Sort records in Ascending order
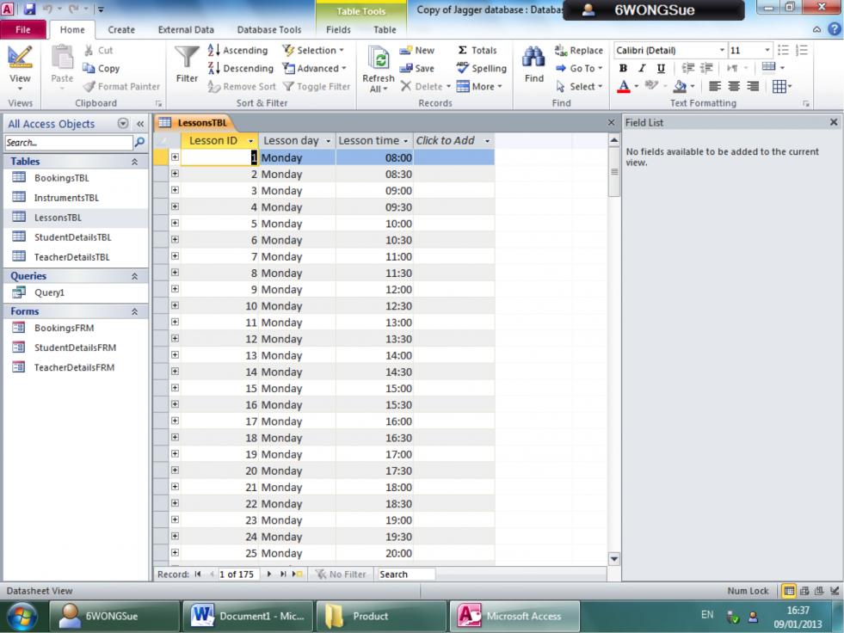The image size is (844, 633). pyautogui.click(x=238, y=51)
